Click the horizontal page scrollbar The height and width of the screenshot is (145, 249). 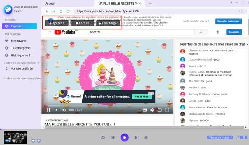pos(144,127)
